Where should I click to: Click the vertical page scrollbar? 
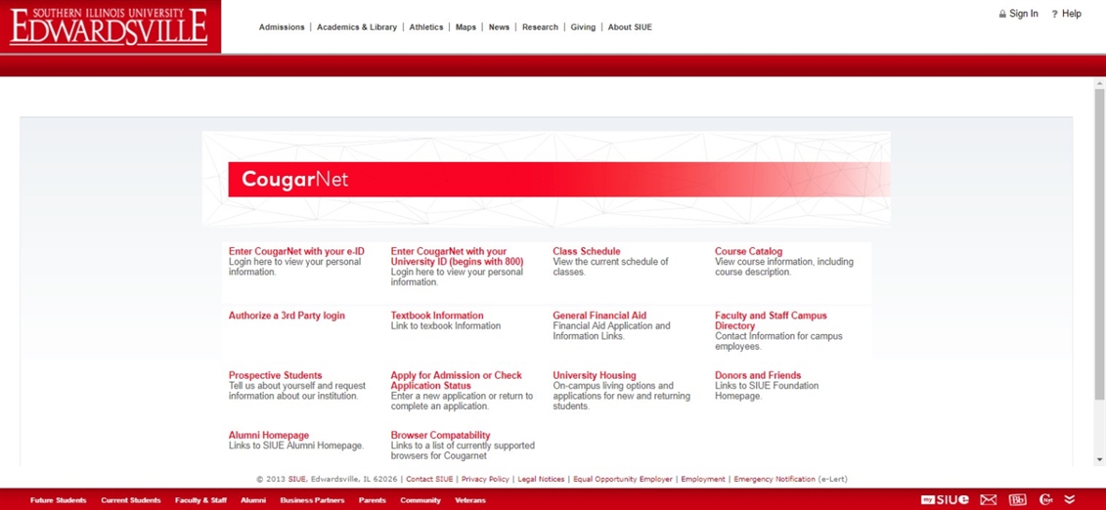[1099, 244]
